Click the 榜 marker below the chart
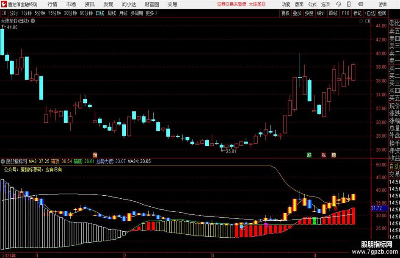The image size is (400, 258). (334, 155)
